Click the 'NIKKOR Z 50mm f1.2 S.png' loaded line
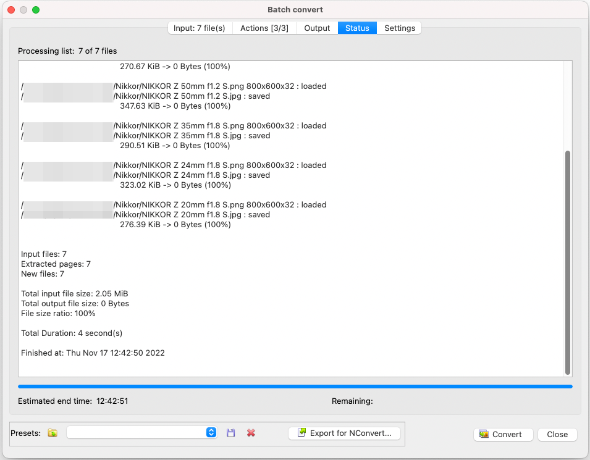 tap(174, 86)
